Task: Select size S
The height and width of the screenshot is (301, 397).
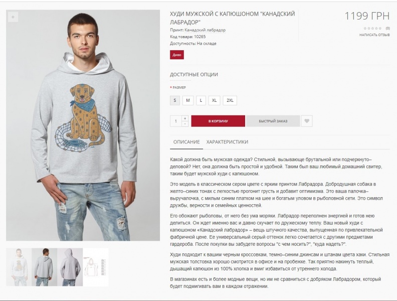Action: click(x=175, y=100)
